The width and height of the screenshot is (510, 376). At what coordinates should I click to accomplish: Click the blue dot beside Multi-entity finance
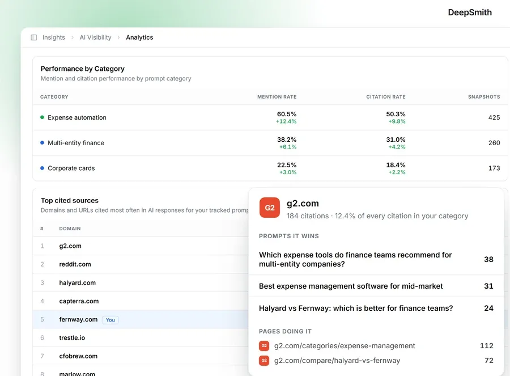(x=42, y=142)
